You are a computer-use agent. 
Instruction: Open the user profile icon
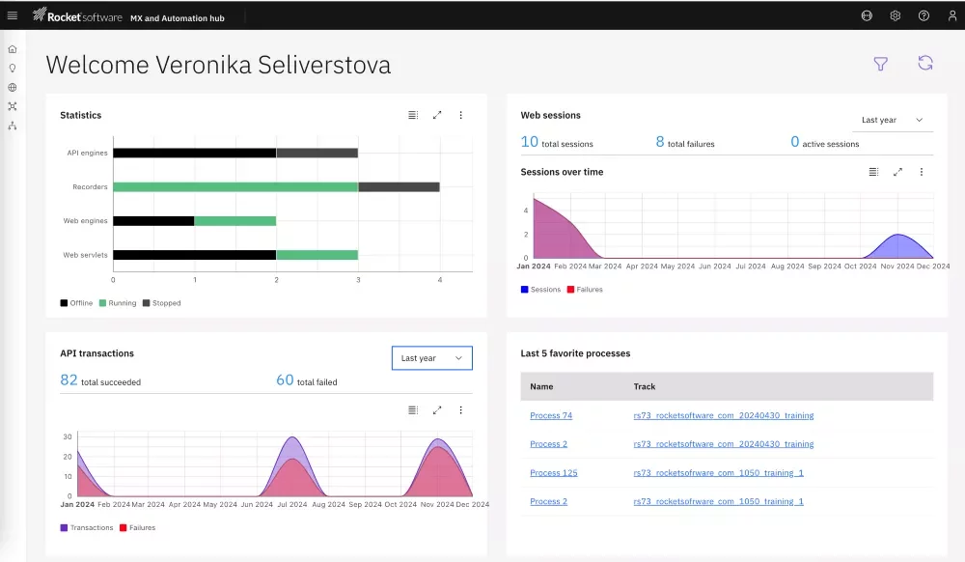[x=951, y=15]
